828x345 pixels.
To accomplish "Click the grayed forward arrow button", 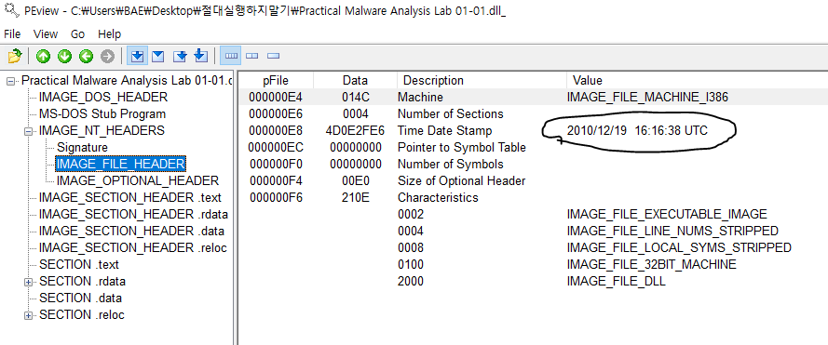I will click(108, 56).
